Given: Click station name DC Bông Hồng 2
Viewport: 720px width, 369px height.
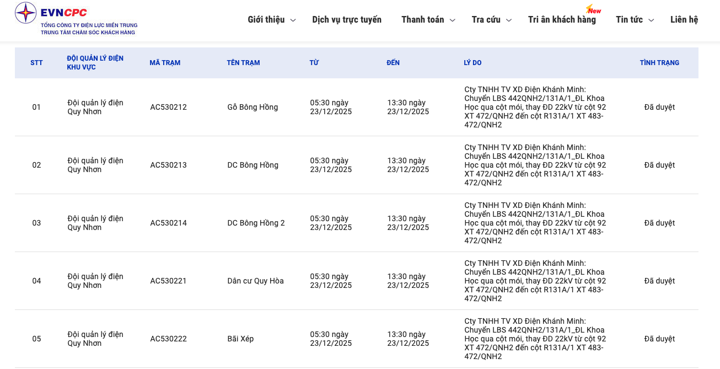Looking at the screenshot, I should tap(256, 223).
